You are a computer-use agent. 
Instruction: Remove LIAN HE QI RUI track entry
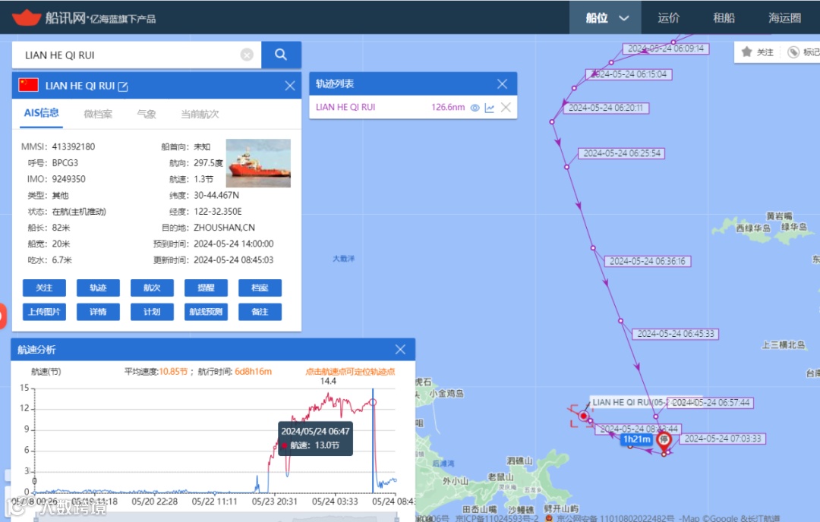coord(506,107)
